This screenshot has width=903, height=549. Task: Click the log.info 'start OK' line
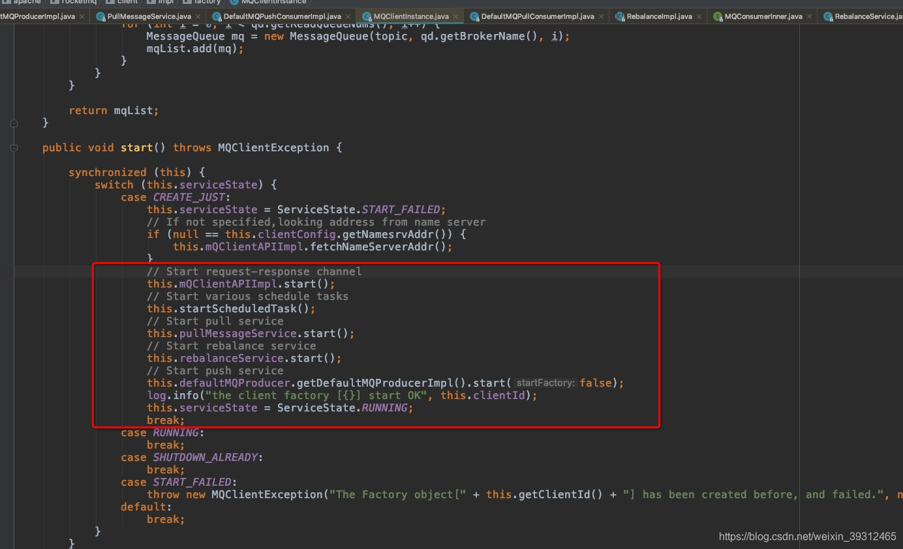342,396
